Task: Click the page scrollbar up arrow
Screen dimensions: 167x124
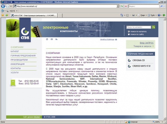Action: tap(165, 19)
